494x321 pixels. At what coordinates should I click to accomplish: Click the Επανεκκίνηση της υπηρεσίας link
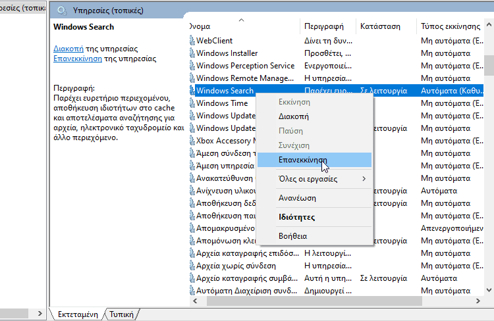[78, 59]
